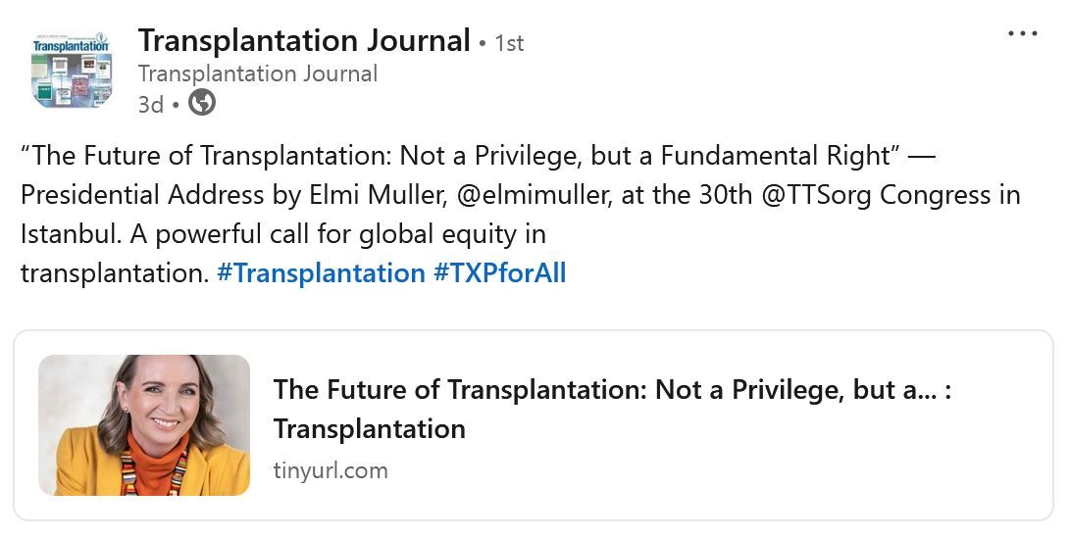This screenshot has height=538, width=1070.
Task: Click the @elmimuller mention in the post
Action: point(533,195)
